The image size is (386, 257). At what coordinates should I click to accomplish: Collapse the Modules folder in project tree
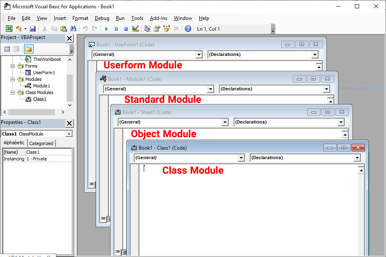tap(12, 79)
